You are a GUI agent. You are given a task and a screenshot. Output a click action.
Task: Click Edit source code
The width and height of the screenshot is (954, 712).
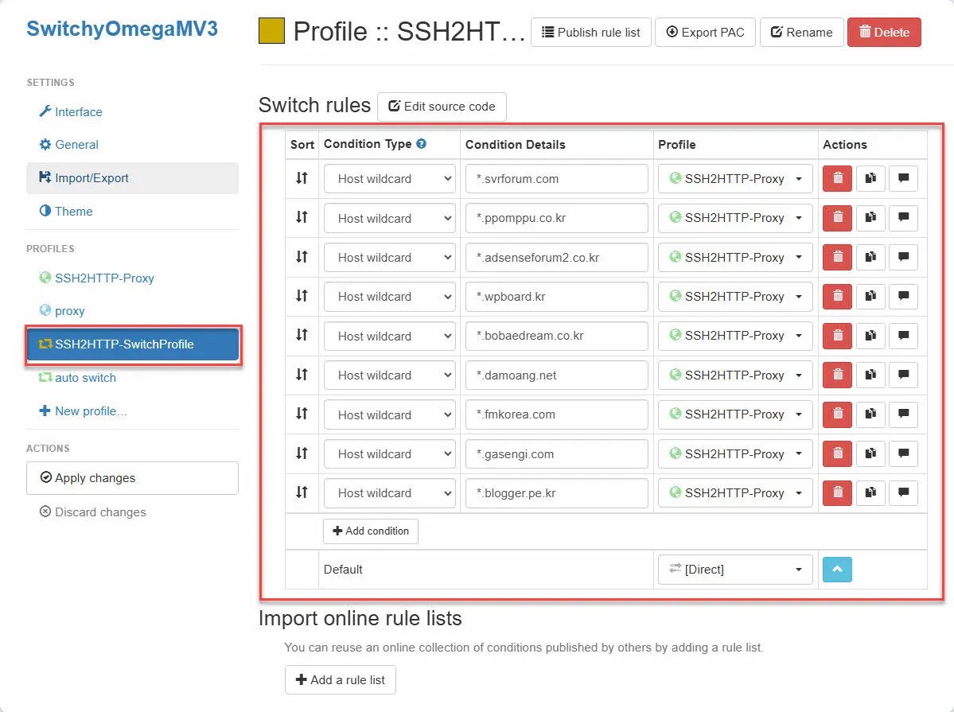pos(442,107)
